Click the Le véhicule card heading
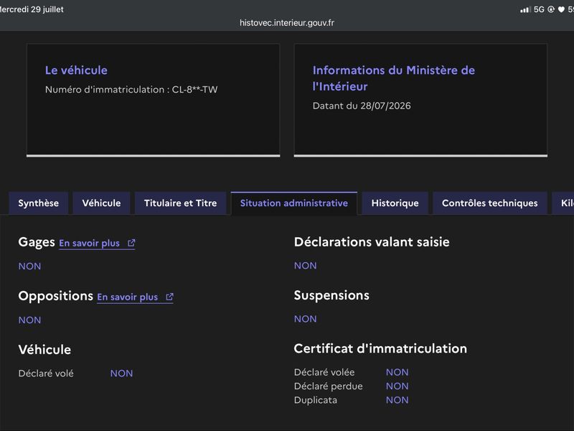574x431 pixels. point(76,70)
